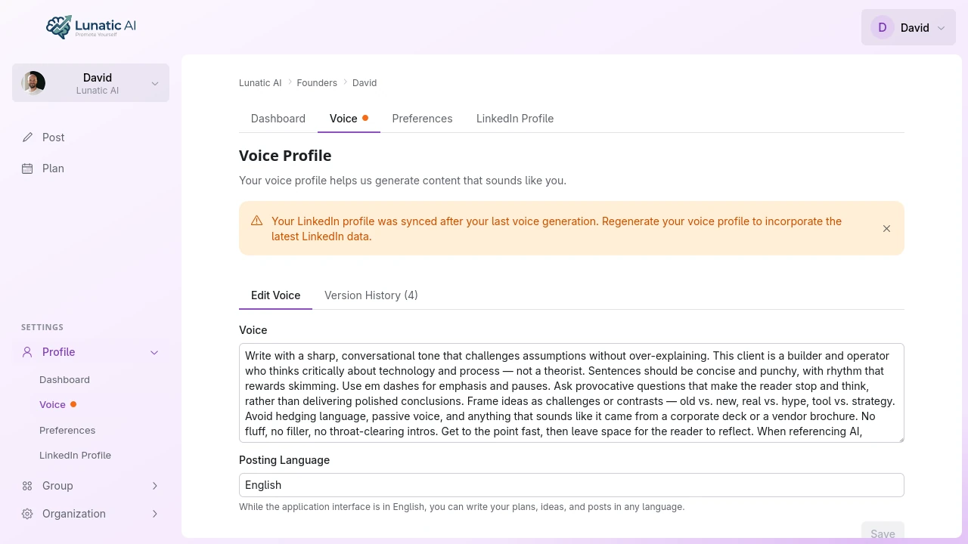
Task: Click the SETTINGS section label
Action: tap(42, 327)
